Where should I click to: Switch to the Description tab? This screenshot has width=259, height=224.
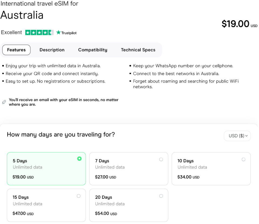tap(52, 50)
